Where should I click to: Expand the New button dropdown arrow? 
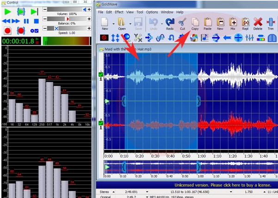click(x=113, y=24)
